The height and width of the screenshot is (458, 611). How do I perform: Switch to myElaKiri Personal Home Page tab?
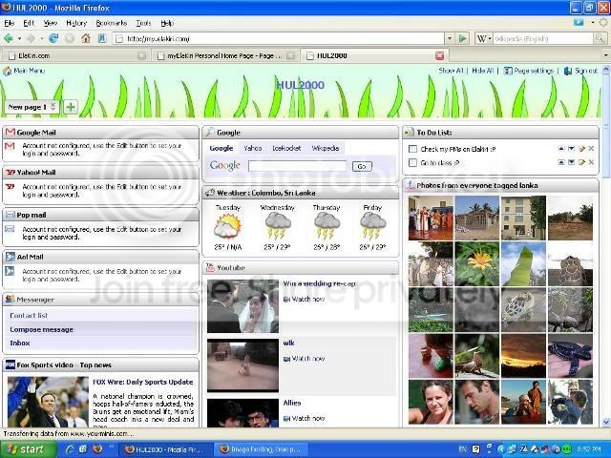(224, 55)
